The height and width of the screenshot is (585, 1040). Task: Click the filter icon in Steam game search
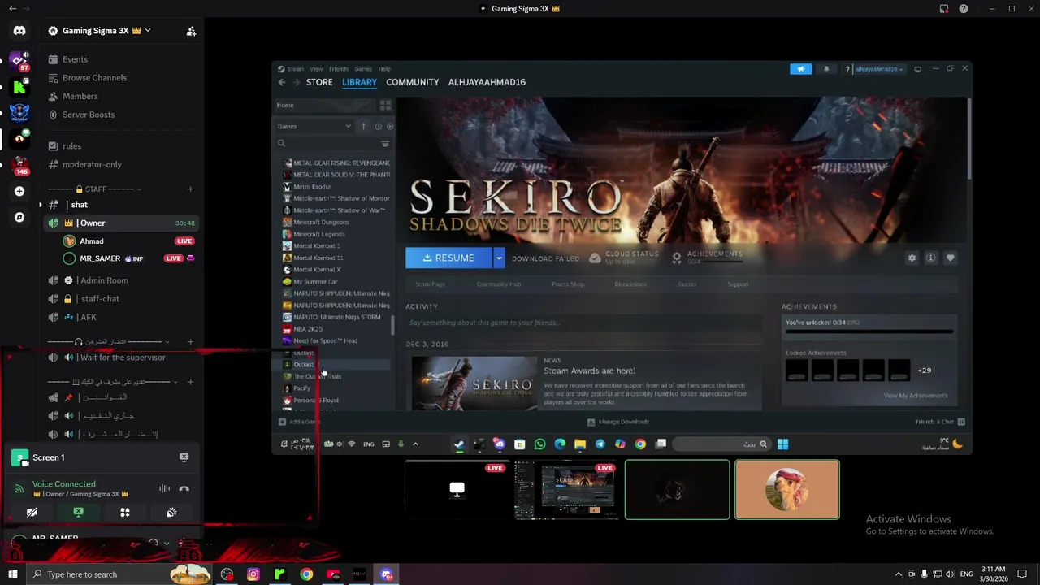click(385, 144)
